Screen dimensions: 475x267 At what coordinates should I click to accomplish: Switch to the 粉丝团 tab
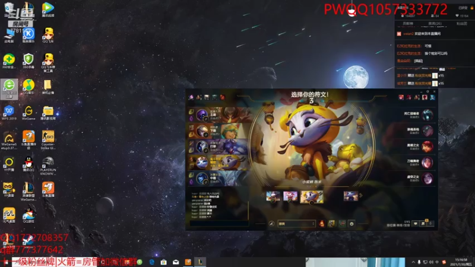click(462, 23)
